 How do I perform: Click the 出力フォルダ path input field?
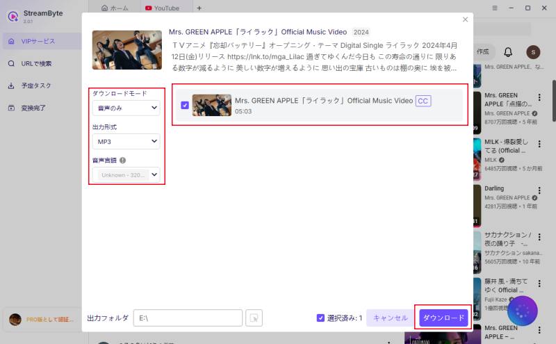pyautogui.click(x=188, y=318)
